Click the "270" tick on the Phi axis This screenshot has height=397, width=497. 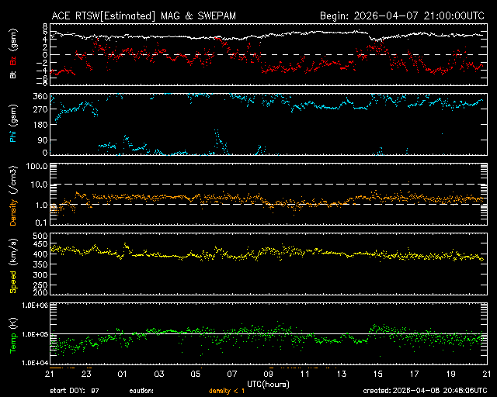point(40,110)
